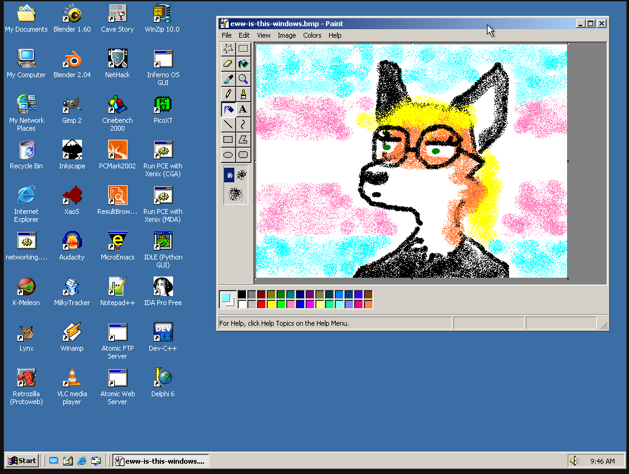
Task: Select the Recycle Bin icon
Action: click(27, 156)
